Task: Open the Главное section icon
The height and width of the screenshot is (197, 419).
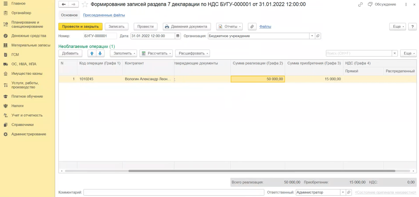Action: pyautogui.click(x=5, y=3)
